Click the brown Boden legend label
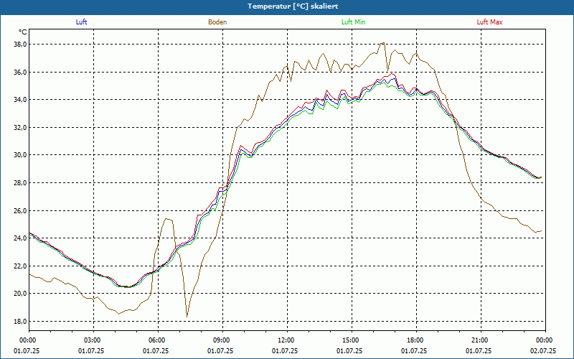 (217, 22)
